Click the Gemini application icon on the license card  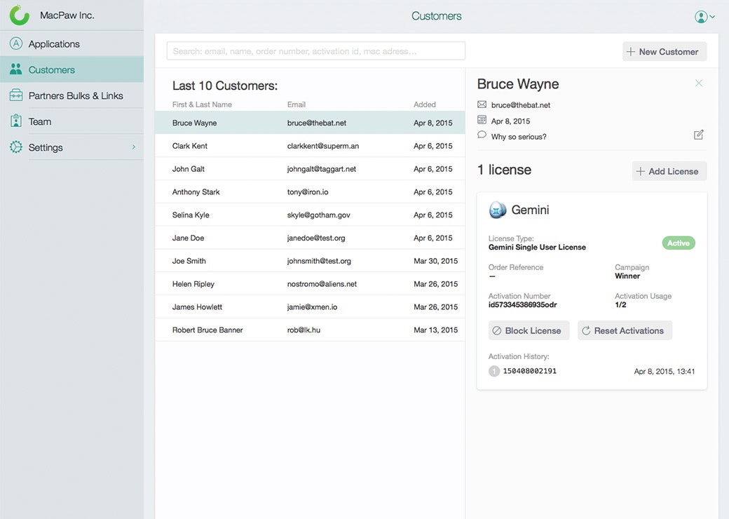(x=498, y=209)
